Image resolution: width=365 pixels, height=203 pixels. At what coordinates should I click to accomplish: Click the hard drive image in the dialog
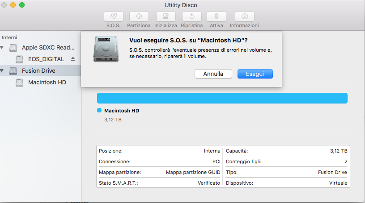coord(106,49)
